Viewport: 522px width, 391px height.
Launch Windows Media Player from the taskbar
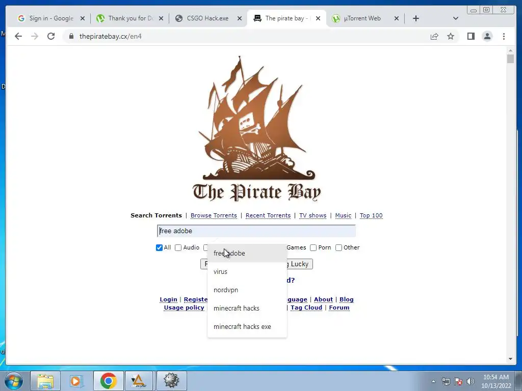pos(76,381)
